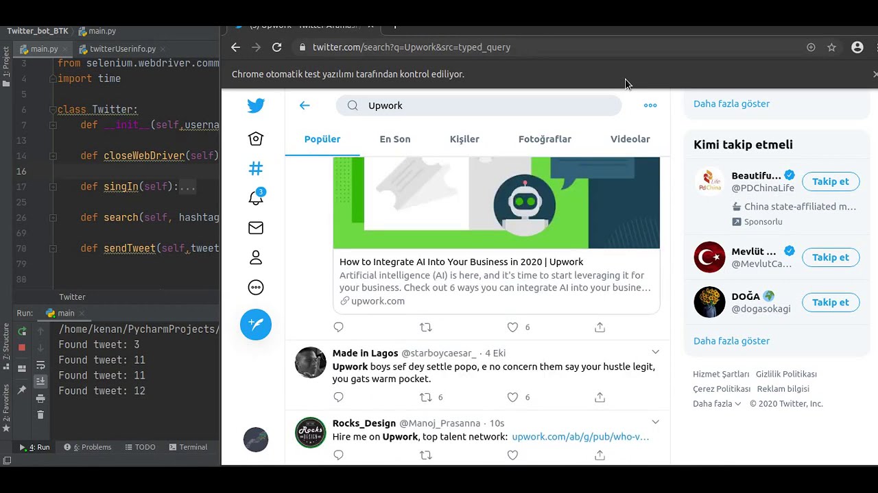The image size is (878, 493).
Task: Retweet the Upwork AI article tweet
Action: click(x=425, y=327)
